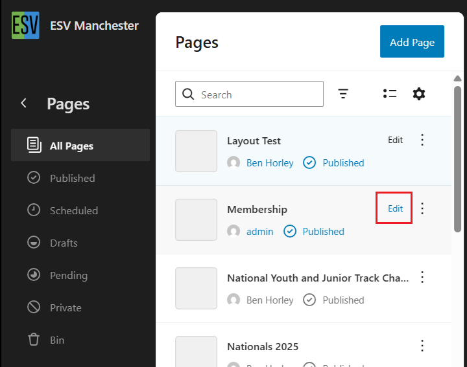Open actions menu for Layout Test page
The height and width of the screenshot is (367, 467).
(422, 140)
